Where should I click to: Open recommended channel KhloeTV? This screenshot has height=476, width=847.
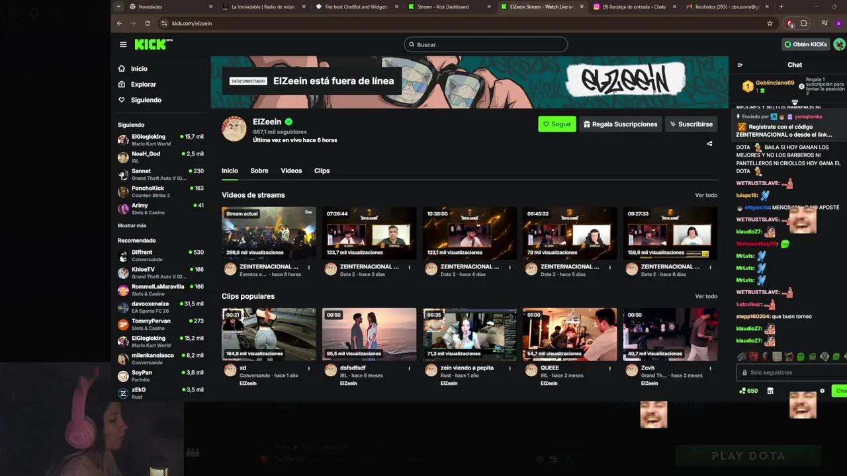pyautogui.click(x=161, y=273)
